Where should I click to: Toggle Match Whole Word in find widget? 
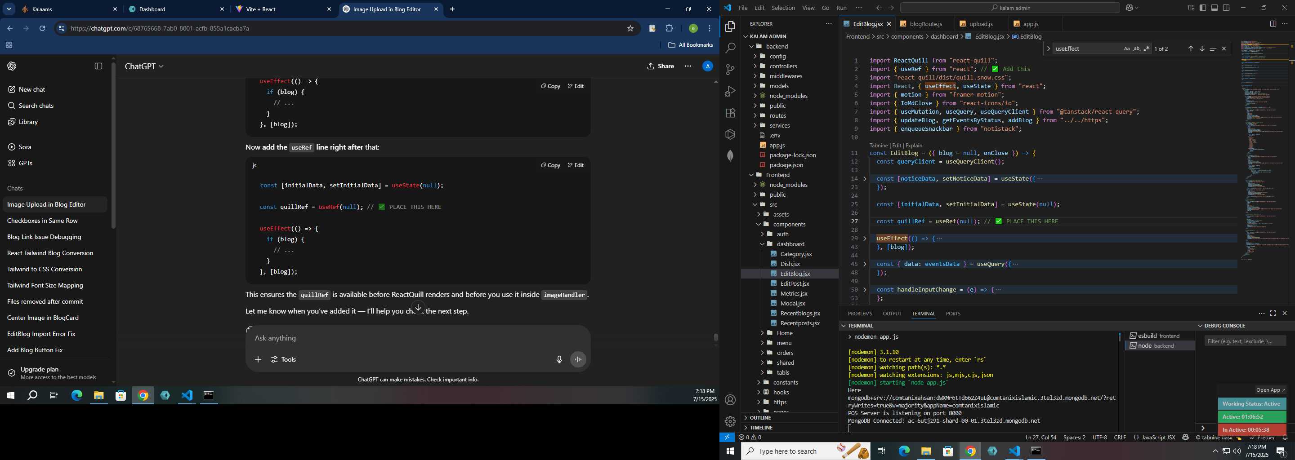click(1137, 49)
